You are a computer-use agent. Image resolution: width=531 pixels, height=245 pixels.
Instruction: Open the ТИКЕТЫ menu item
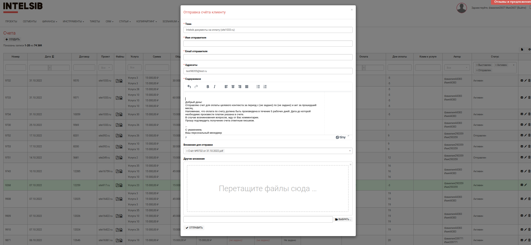coord(95,21)
